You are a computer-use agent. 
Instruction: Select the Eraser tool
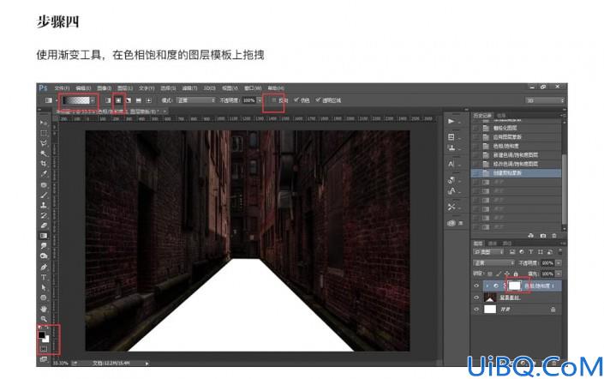click(x=44, y=226)
